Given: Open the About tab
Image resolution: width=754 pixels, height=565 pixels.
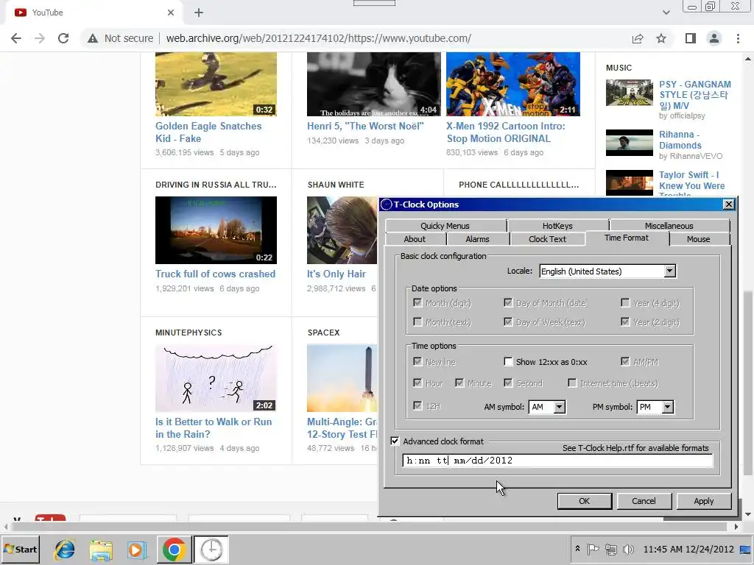Looking at the screenshot, I should click(415, 239).
